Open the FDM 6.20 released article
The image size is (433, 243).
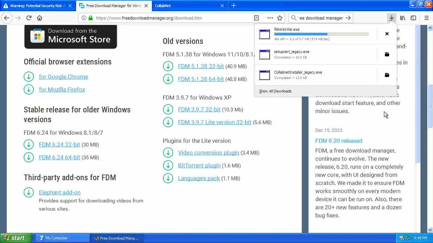click(339, 141)
